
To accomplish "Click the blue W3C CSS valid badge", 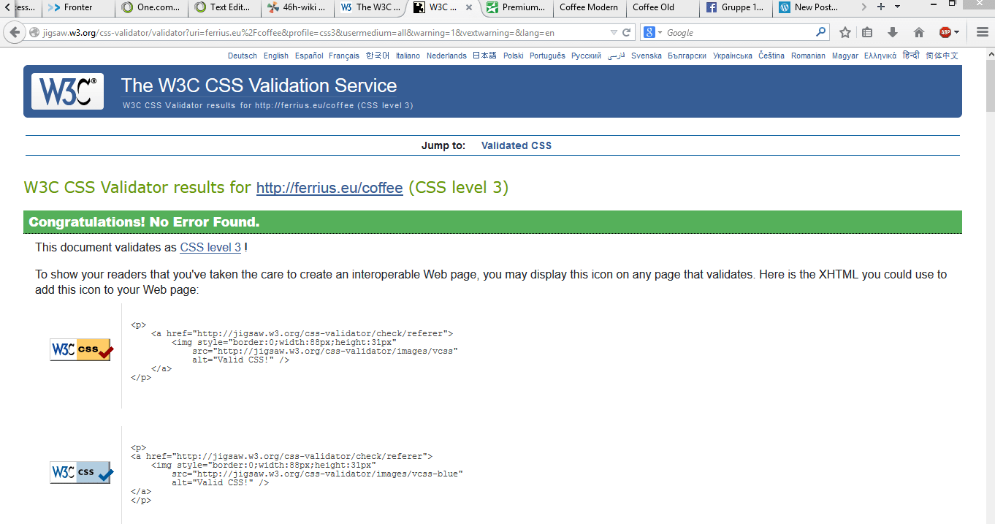I will (x=82, y=473).
